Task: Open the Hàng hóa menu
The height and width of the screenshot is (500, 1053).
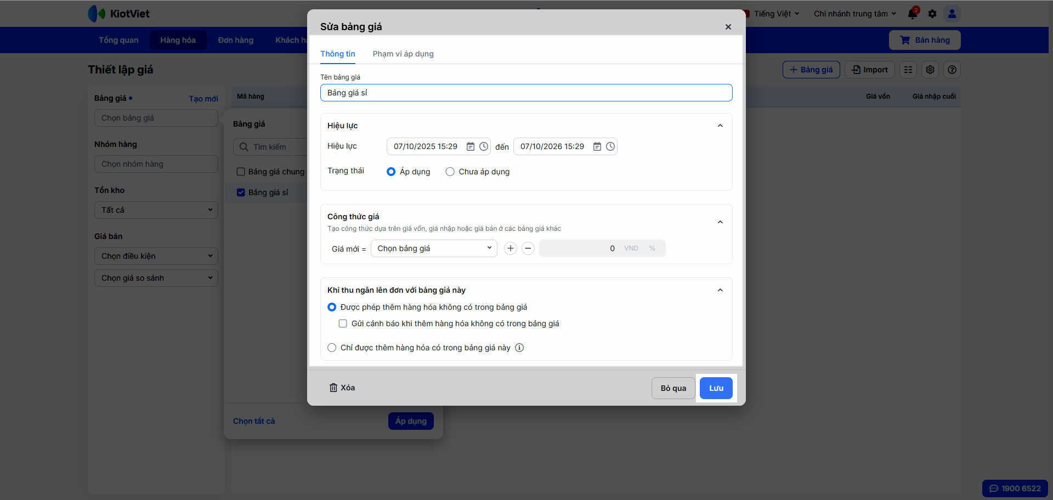Action: tap(178, 40)
